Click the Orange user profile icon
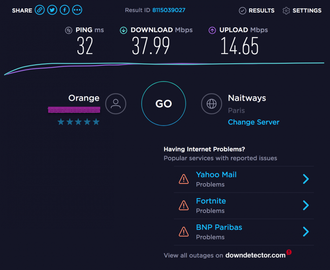330x270 pixels. (115, 104)
